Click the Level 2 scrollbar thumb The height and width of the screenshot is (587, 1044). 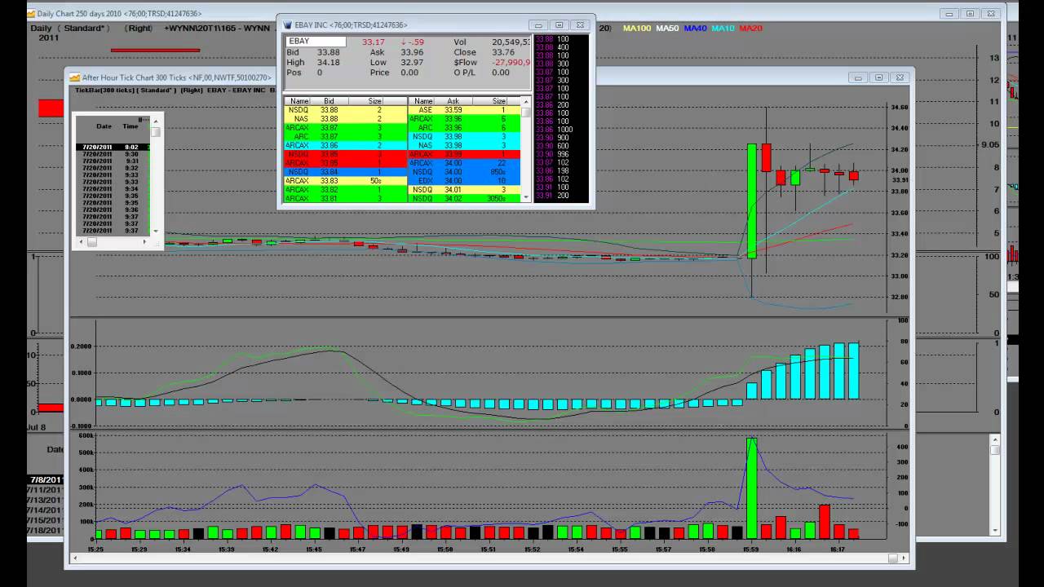pyautogui.click(x=527, y=112)
